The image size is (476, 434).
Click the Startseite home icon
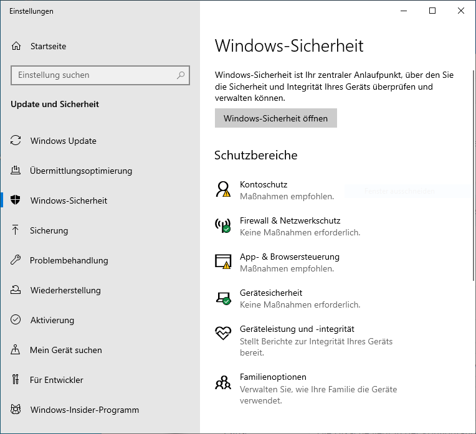click(x=16, y=46)
